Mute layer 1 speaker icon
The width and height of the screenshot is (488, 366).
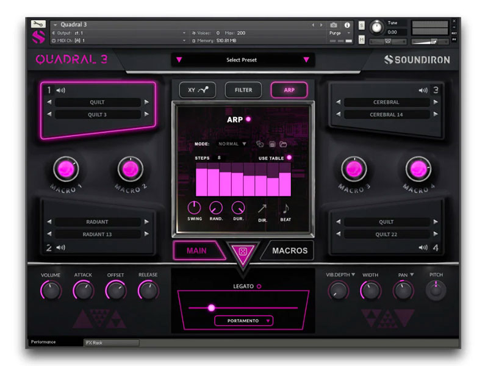[x=60, y=90]
